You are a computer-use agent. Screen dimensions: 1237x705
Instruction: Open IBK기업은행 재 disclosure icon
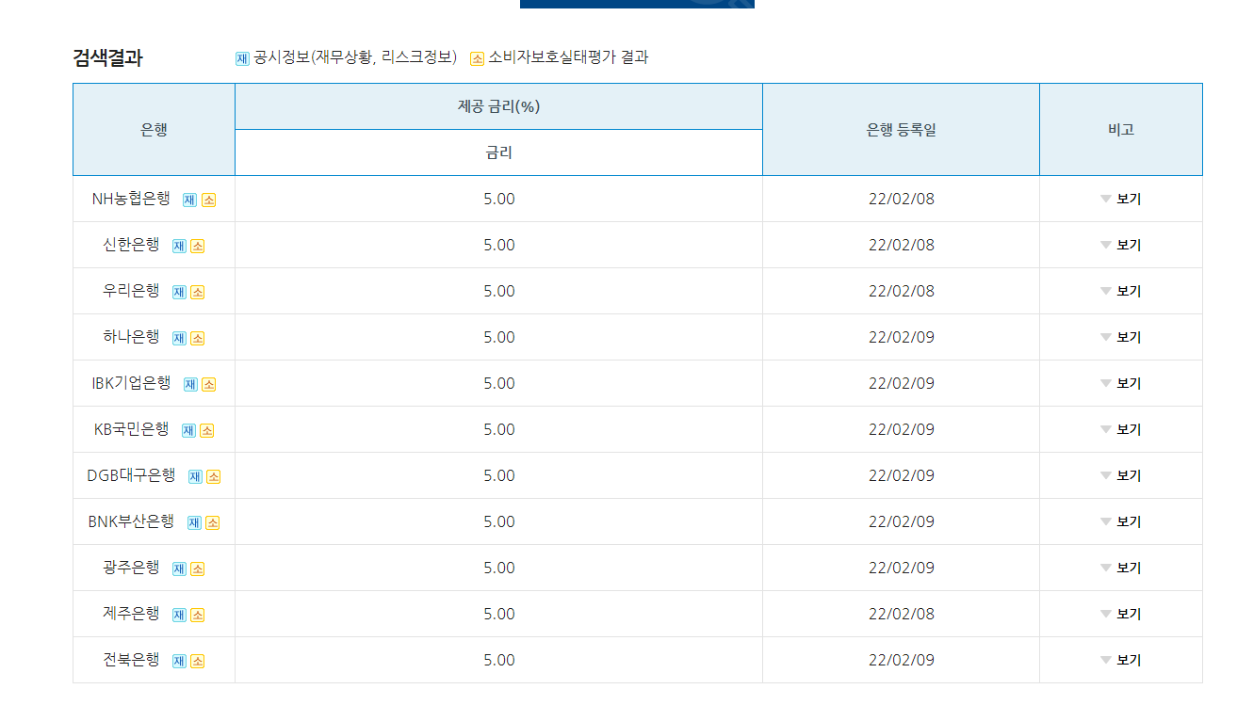click(190, 384)
